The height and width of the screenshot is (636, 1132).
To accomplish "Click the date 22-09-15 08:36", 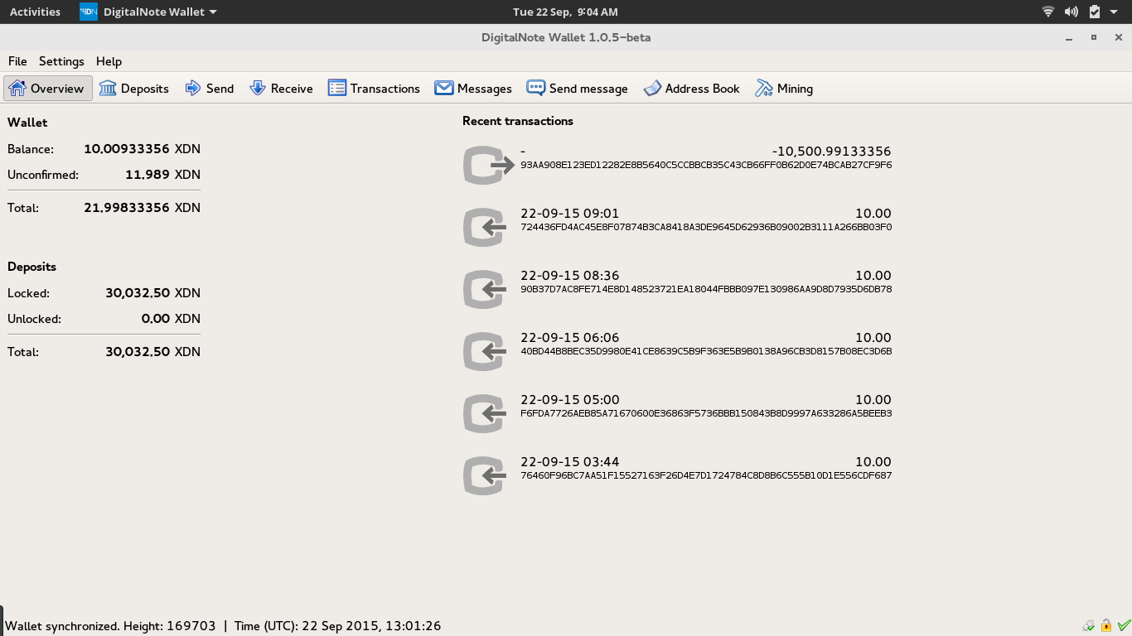I will (x=569, y=276).
